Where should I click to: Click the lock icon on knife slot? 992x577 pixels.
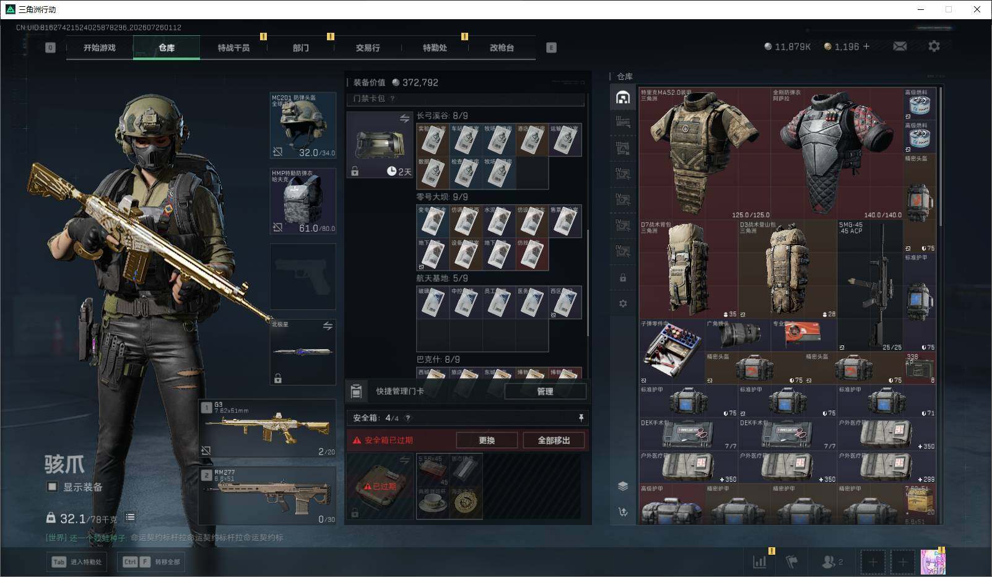click(278, 378)
